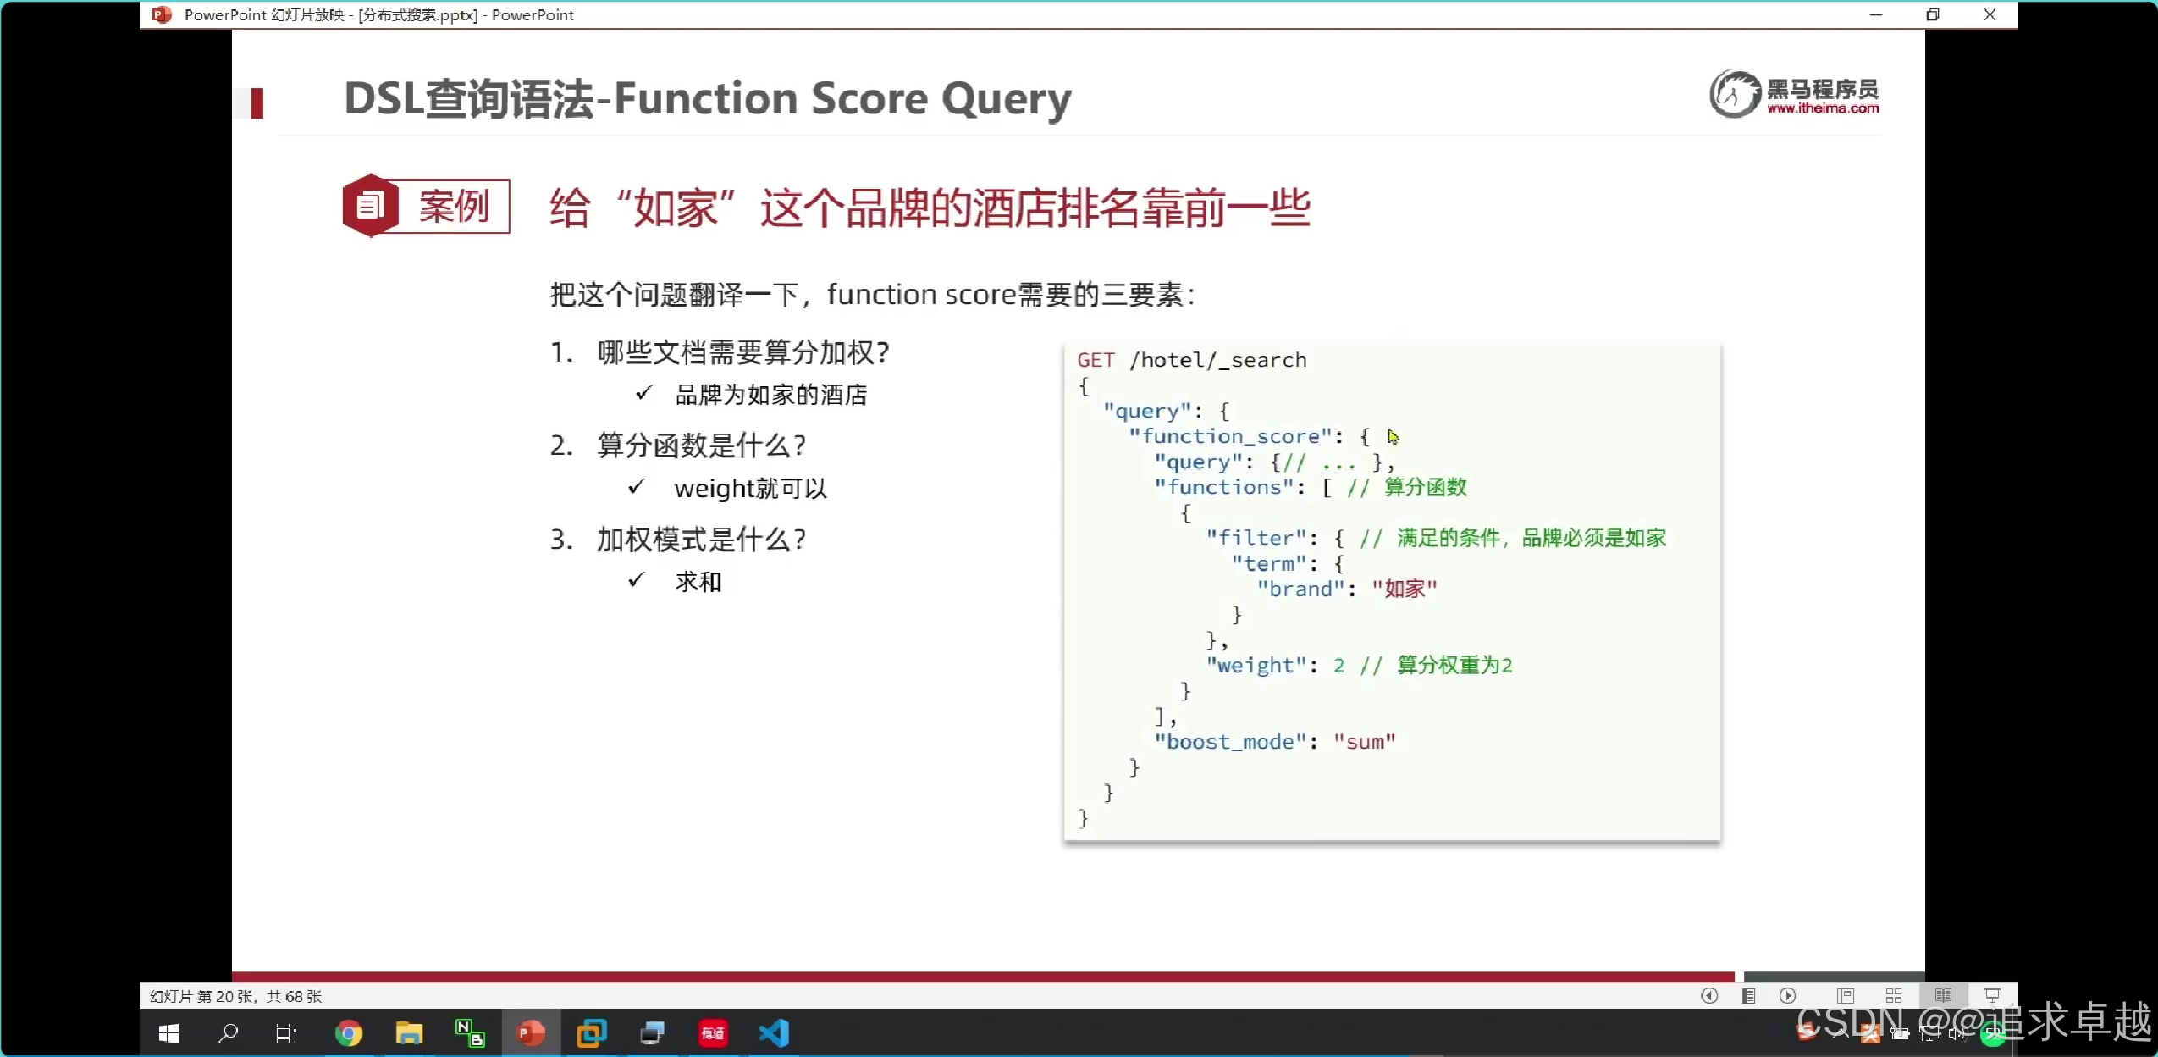Open the slide list menu icon
The width and height of the screenshot is (2158, 1057).
tap(1748, 996)
